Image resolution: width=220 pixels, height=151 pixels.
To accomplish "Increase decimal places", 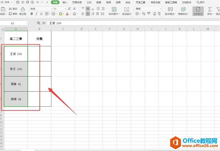I will pos(154,14).
